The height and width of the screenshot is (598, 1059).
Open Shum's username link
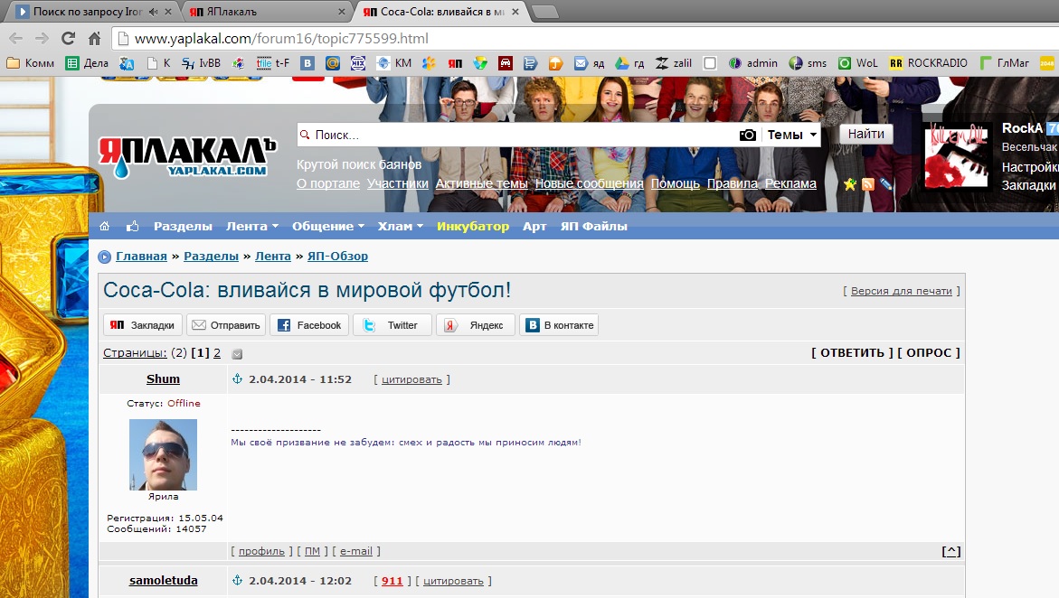click(x=164, y=378)
